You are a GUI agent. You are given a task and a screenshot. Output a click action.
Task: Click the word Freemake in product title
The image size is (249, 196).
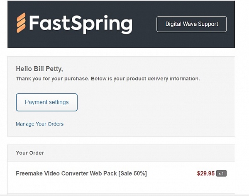pos(30,173)
